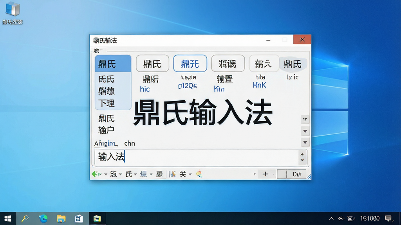Click the blue 'KnK' link
Screen dimensions: 401x225
[x=259, y=85]
